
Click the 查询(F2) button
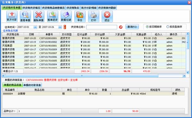pyautogui.click(x=132, y=27)
